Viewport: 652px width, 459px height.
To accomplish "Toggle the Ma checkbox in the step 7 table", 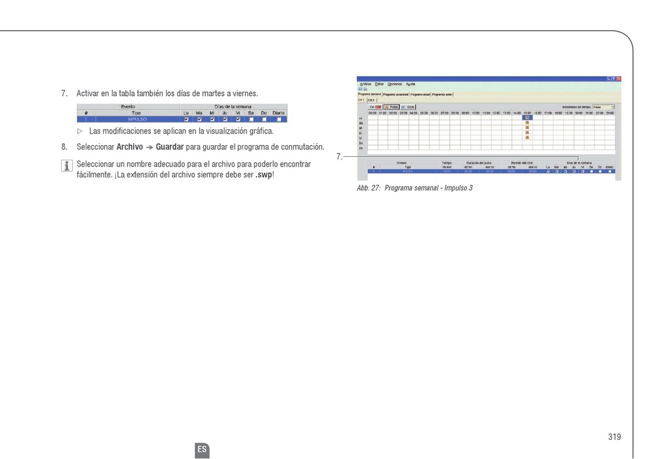I will pyautogui.click(x=199, y=119).
